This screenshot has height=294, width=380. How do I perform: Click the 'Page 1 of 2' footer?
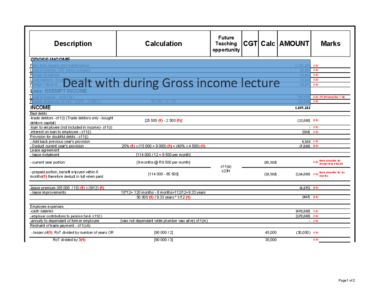(x=346, y=280)
